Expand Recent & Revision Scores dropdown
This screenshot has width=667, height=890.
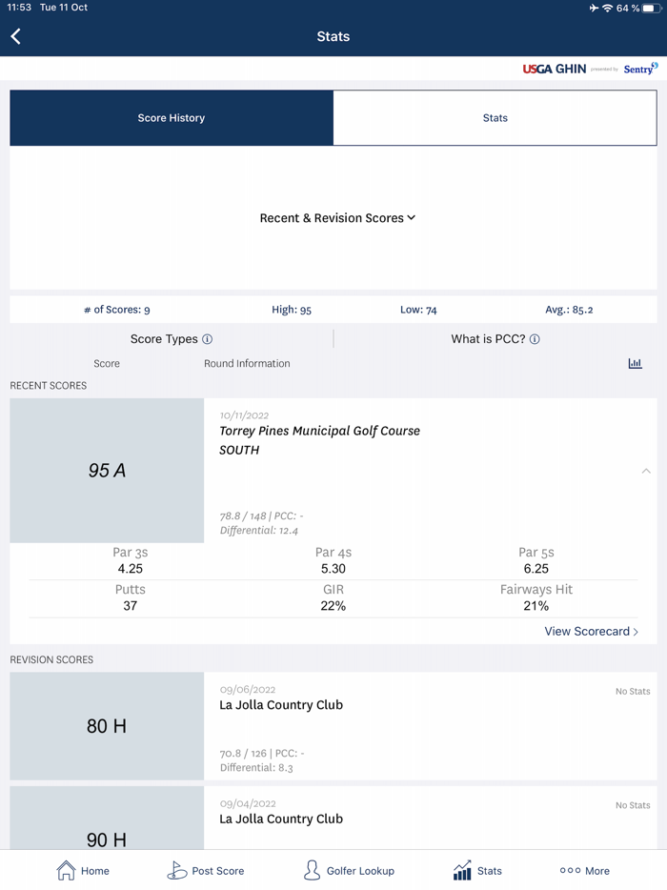pyautogui.click(x=337, y=218)
